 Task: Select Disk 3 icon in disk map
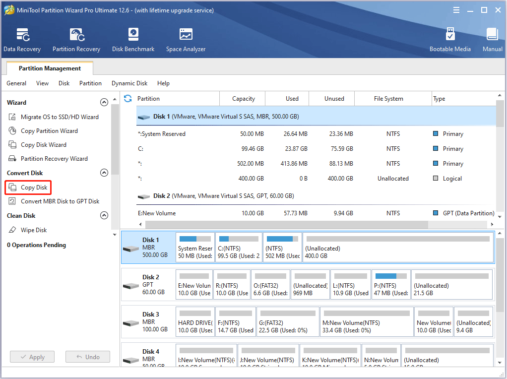(131, 323)
